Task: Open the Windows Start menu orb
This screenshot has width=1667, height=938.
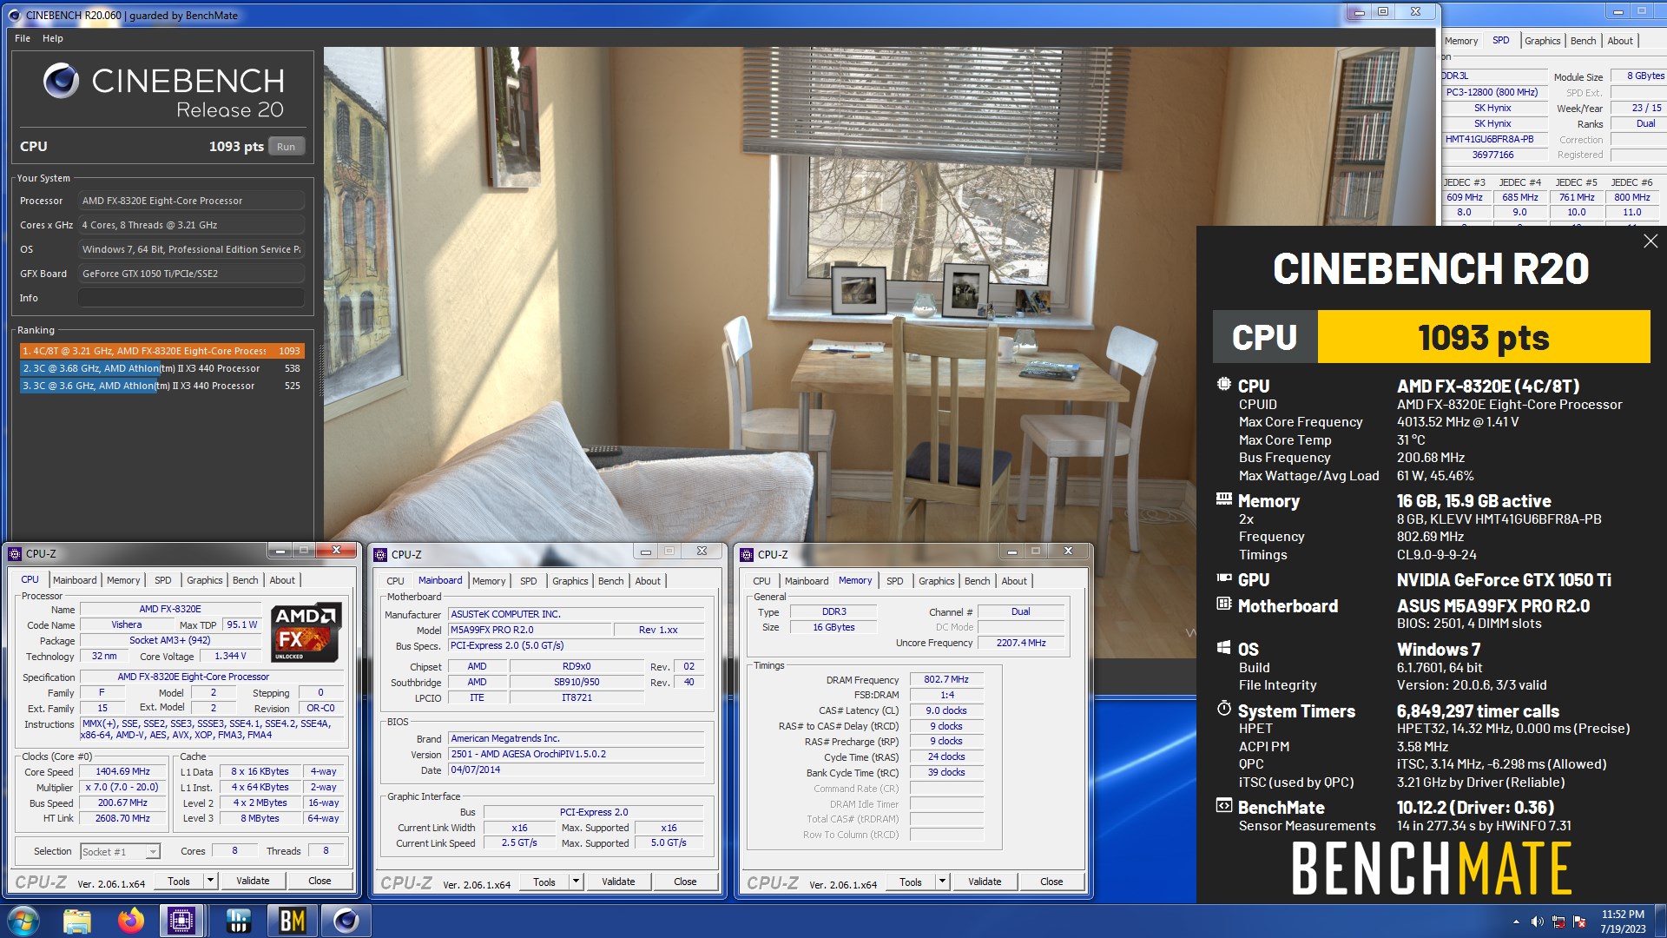Action: 23,921
